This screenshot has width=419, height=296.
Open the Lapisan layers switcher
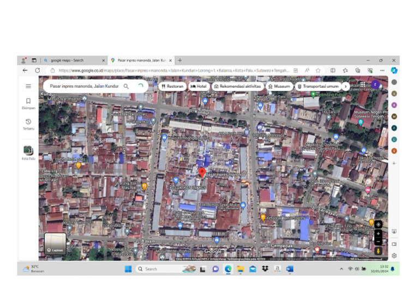[55, 244]
